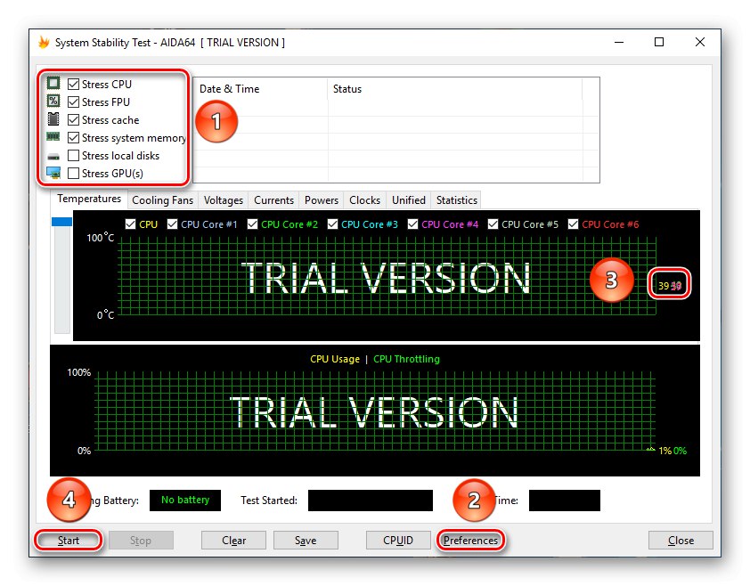Screen dimensions: 750x586
Task: Minimize the AIDA64 window
Action: [619, 42]
